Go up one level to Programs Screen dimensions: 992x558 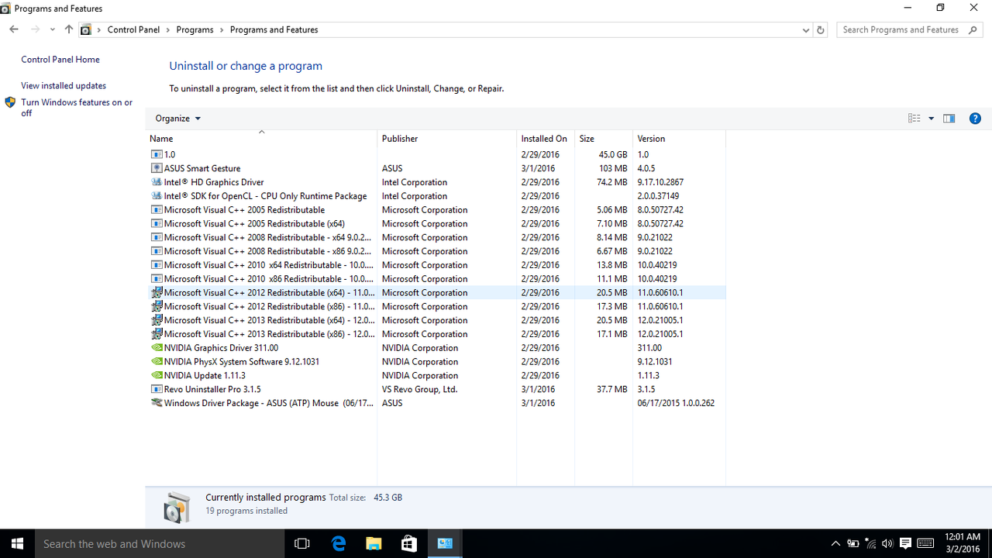click(69, 29)
